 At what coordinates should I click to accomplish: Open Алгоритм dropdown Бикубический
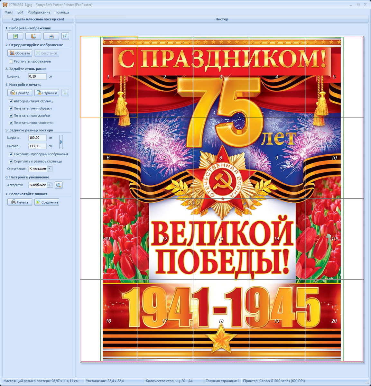pos(40,185)
